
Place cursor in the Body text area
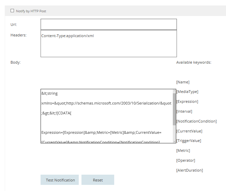click(x=107, y=116)
